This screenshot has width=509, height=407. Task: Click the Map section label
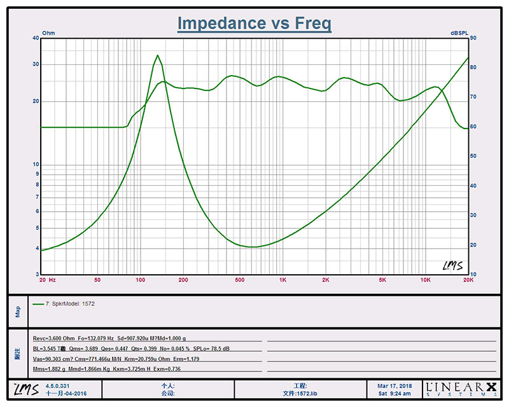tap(18, 312)
